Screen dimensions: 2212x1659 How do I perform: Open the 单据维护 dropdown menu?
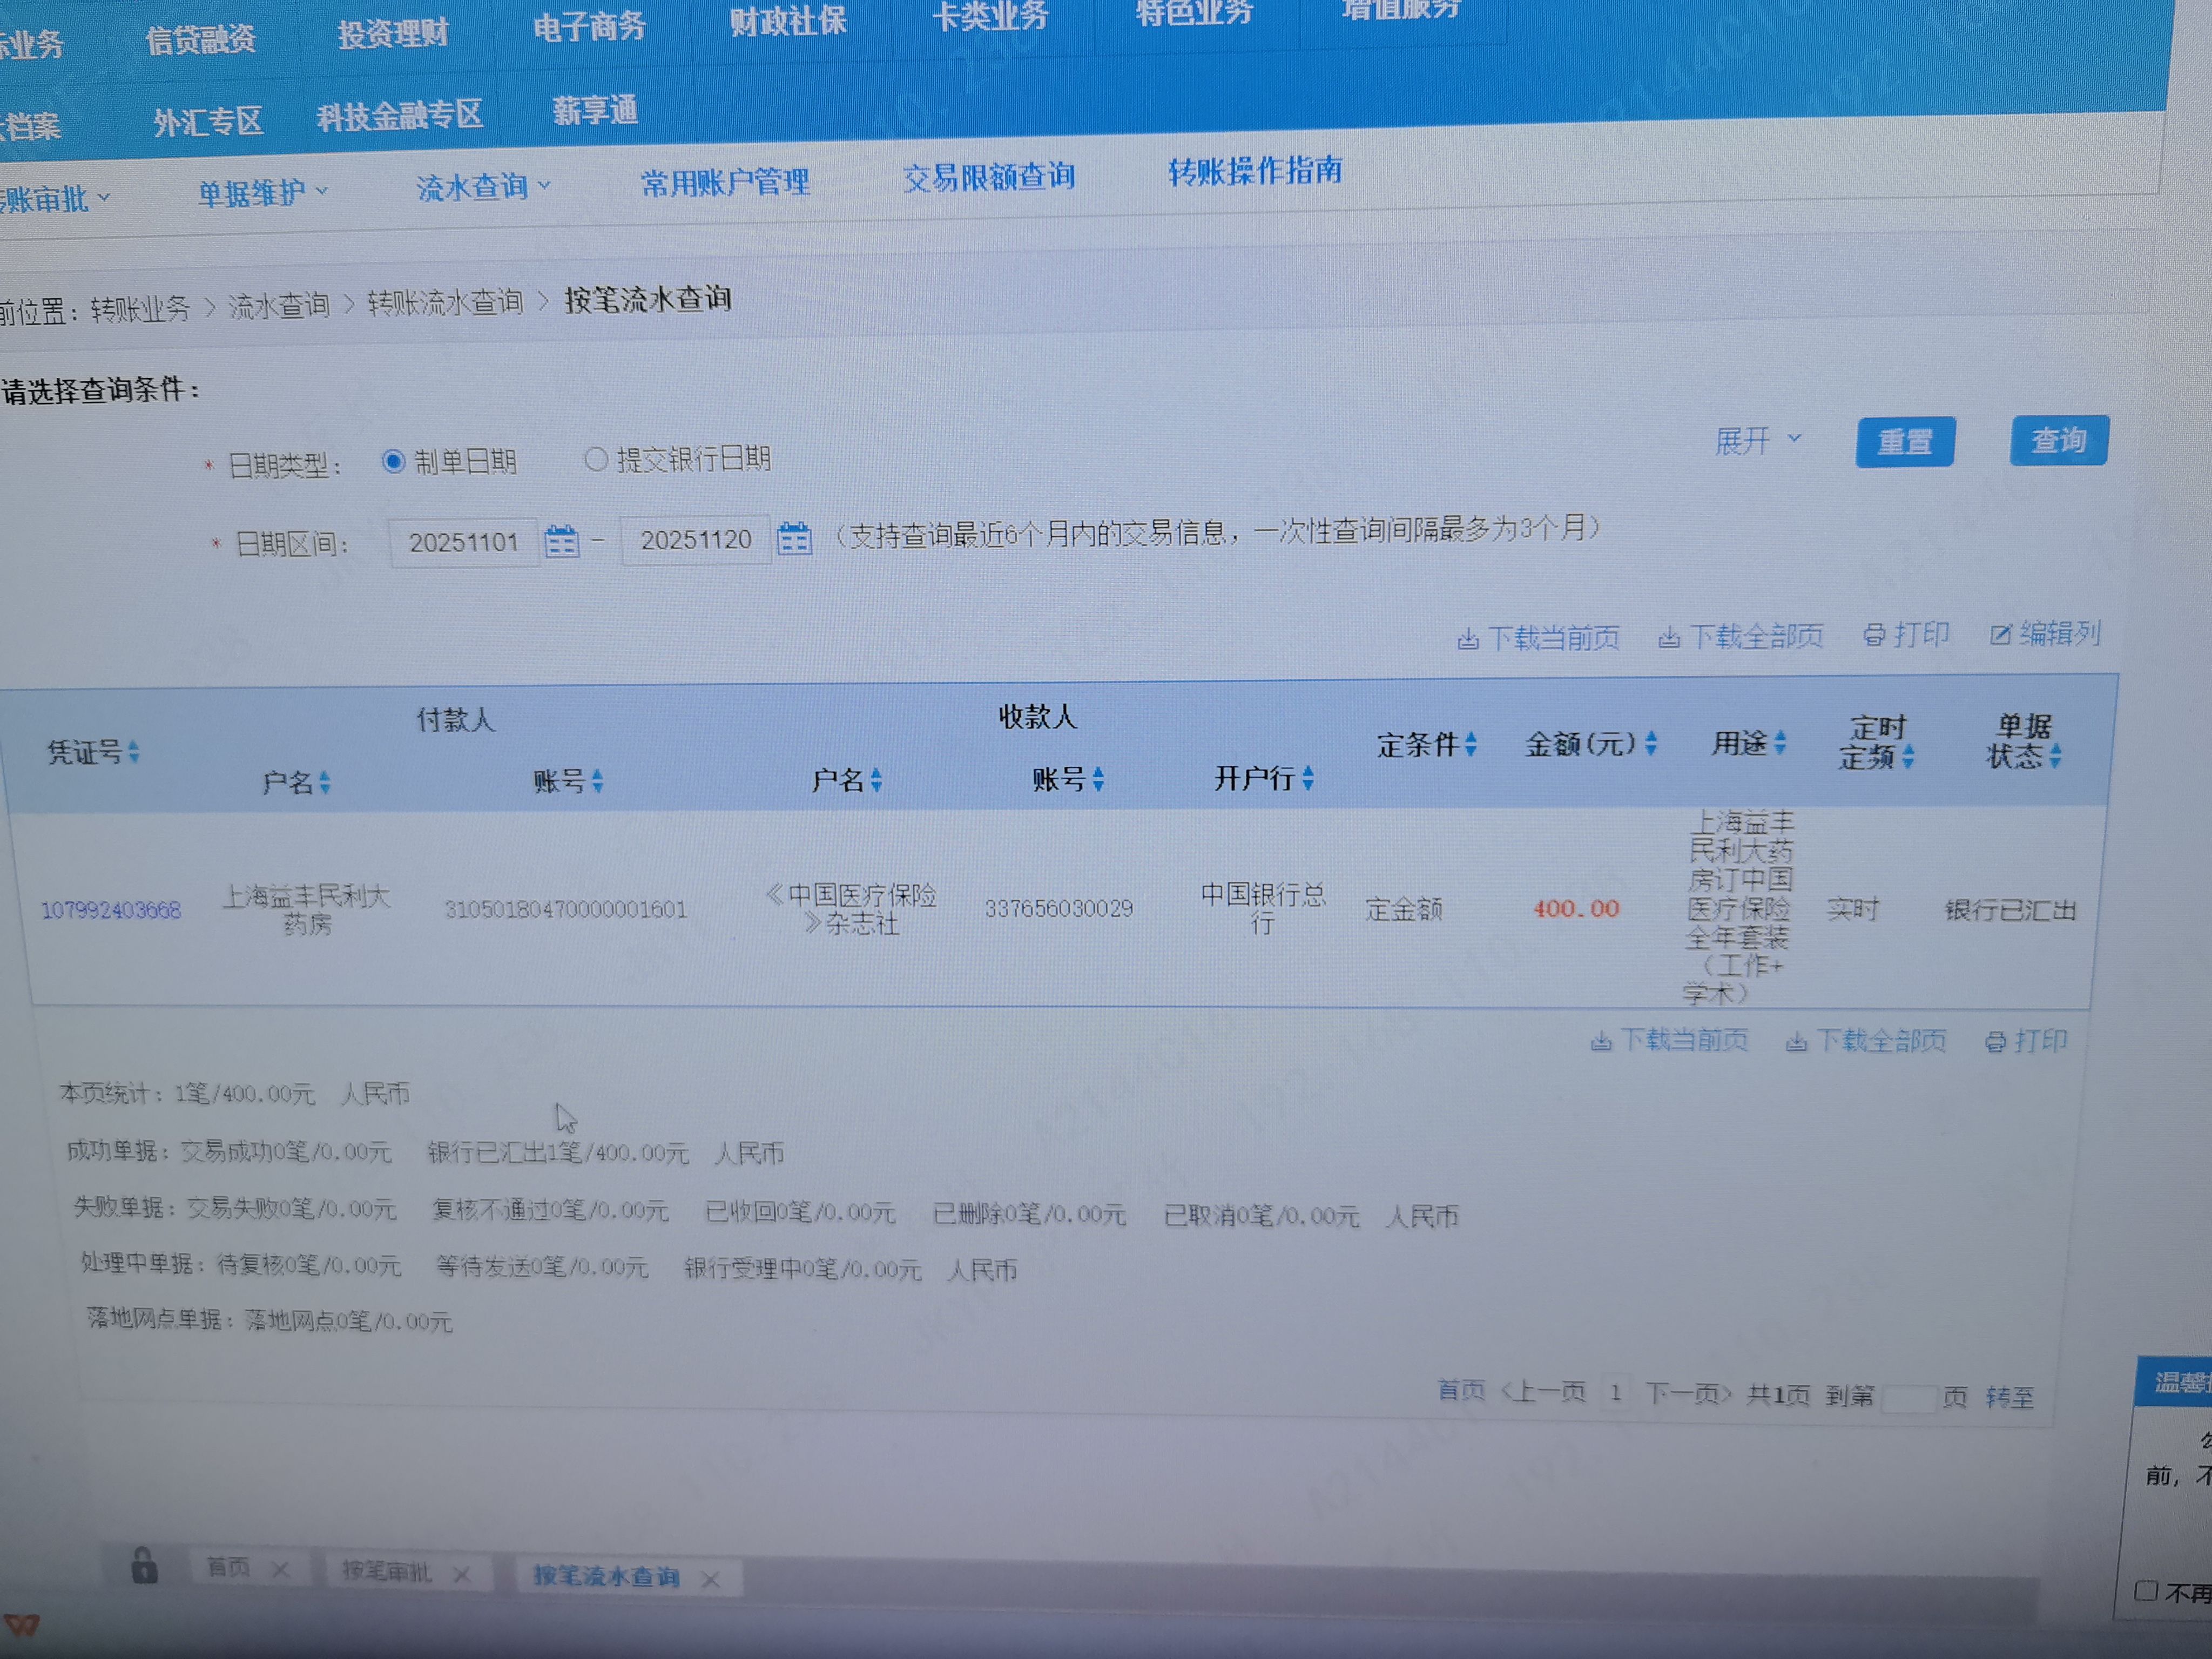tap(262, 192)
